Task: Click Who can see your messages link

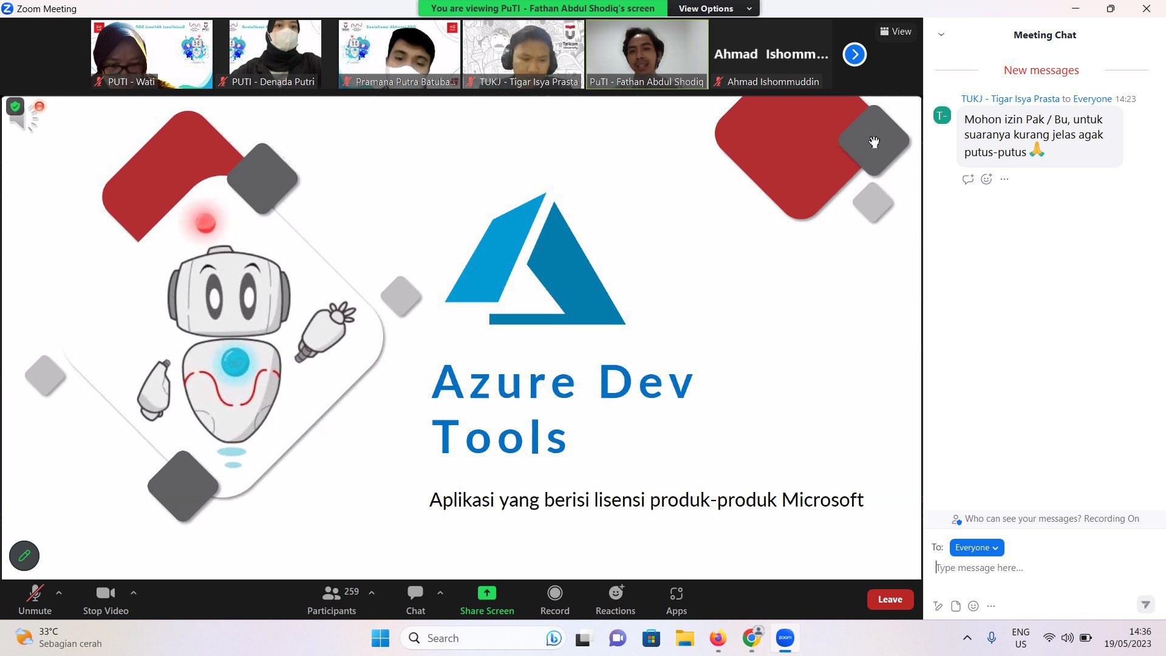Action: [x=1023, y=519]
